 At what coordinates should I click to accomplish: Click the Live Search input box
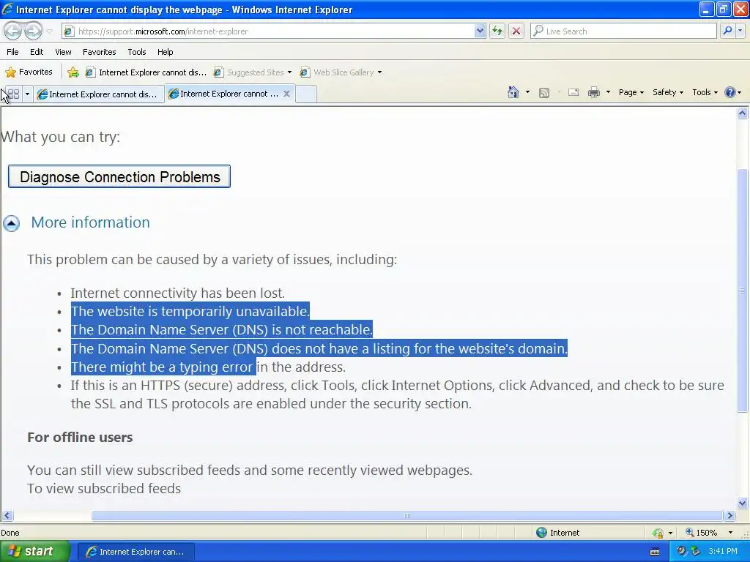(x=624, y=31)
